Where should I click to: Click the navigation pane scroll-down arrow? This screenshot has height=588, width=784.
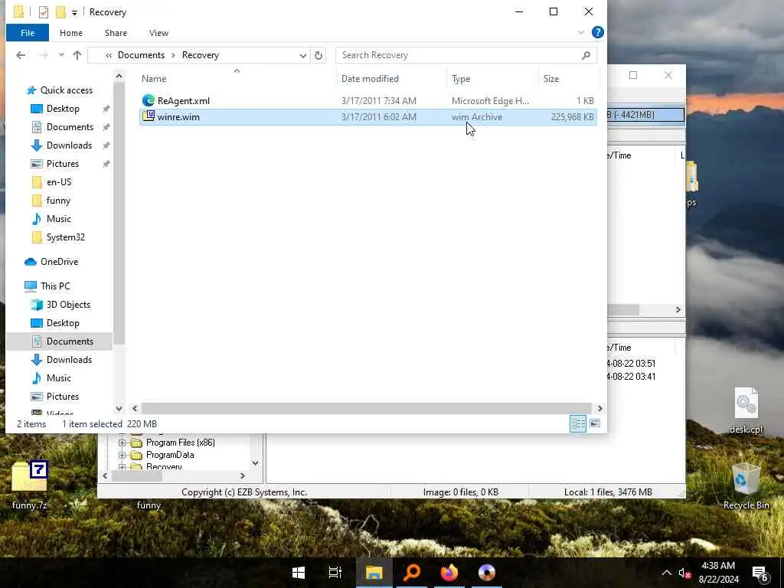(119, 409)
